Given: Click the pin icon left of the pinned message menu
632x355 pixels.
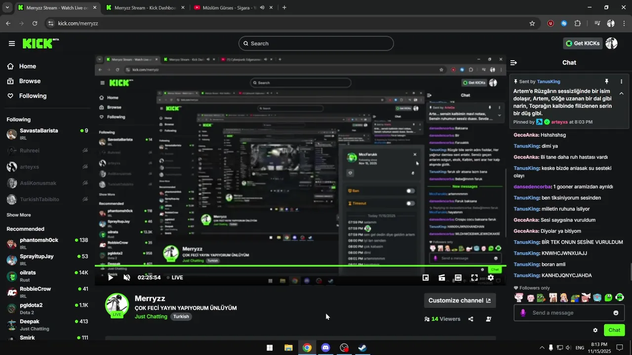Looking at the screenshot, I should coord(607,81).
